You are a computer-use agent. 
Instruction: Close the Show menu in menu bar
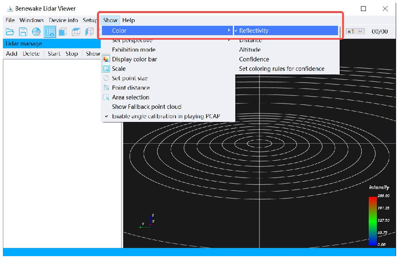[x=110, y=20]
